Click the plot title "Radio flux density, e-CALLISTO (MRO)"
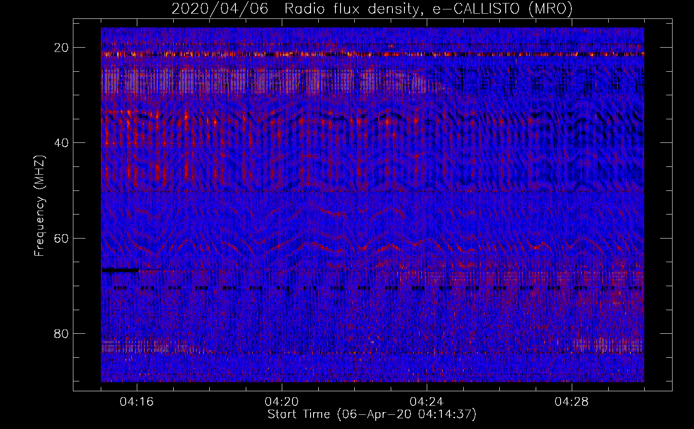The width and height of the screenshot is (694, 429). click(x=428, y=9)
